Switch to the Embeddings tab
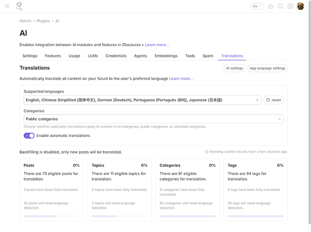The image size is (311, 232). click(166, 56)
